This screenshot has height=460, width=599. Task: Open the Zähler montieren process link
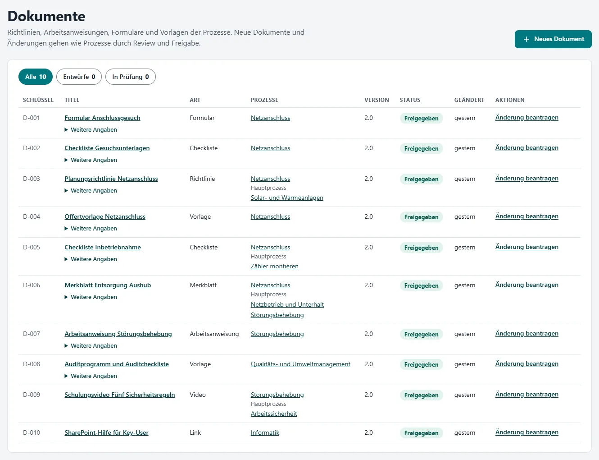[275, 266]
